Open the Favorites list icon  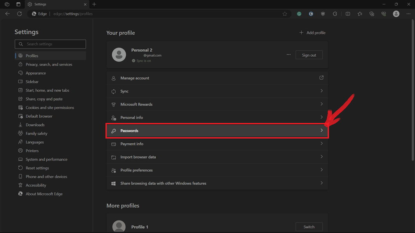click(360, 14)
